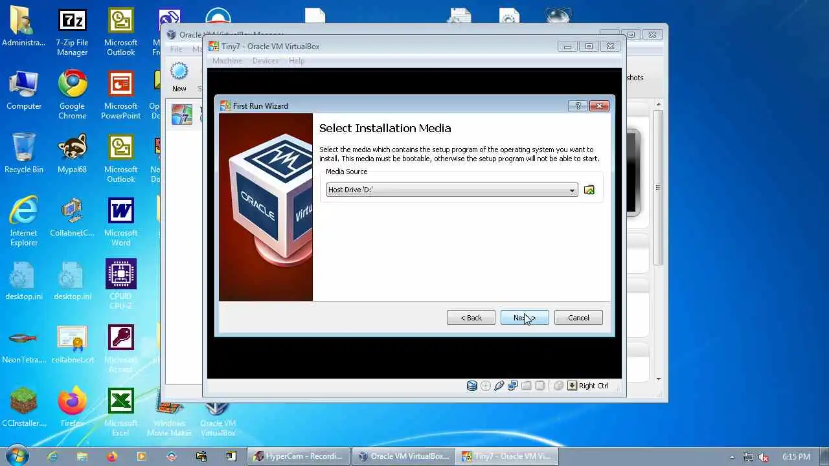This screenshot has width=829, height=466.
Task: Click the USB devices status icon
Action: point(499,386)
